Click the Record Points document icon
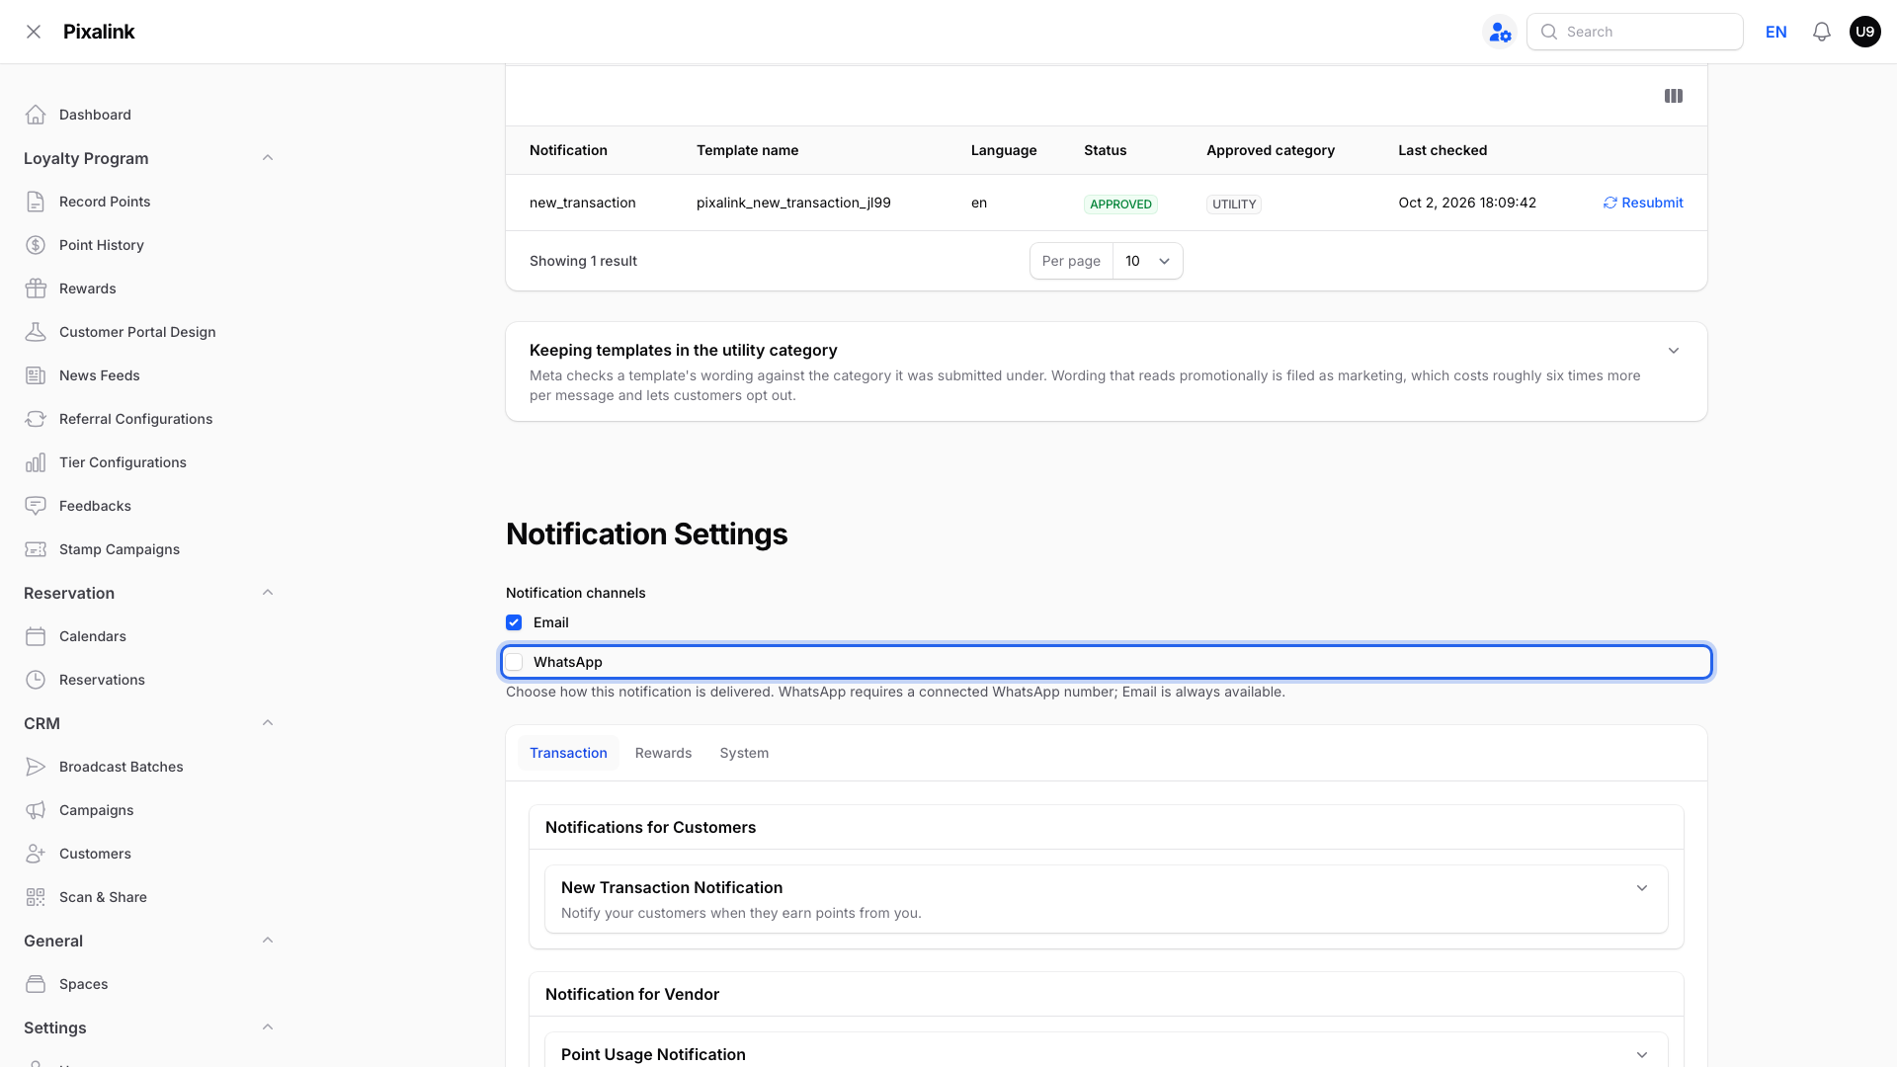 pos(36,202)
